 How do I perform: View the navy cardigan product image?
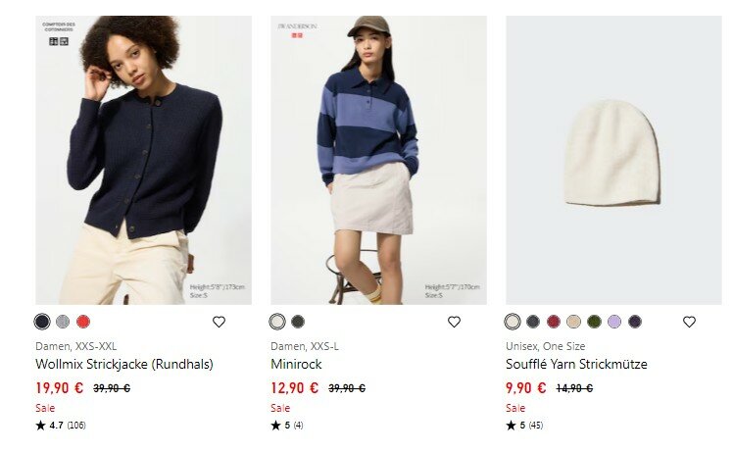click(143, 160)
